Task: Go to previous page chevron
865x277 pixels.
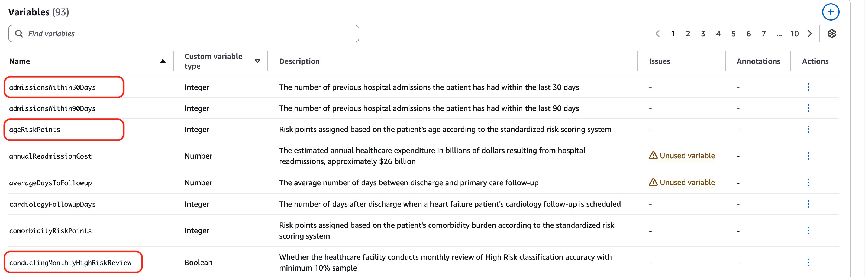Action: 657,34
